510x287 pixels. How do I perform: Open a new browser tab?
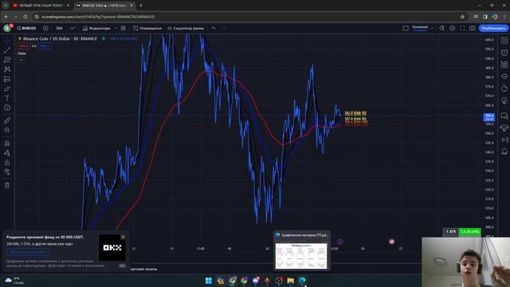[x=141, y=6]
